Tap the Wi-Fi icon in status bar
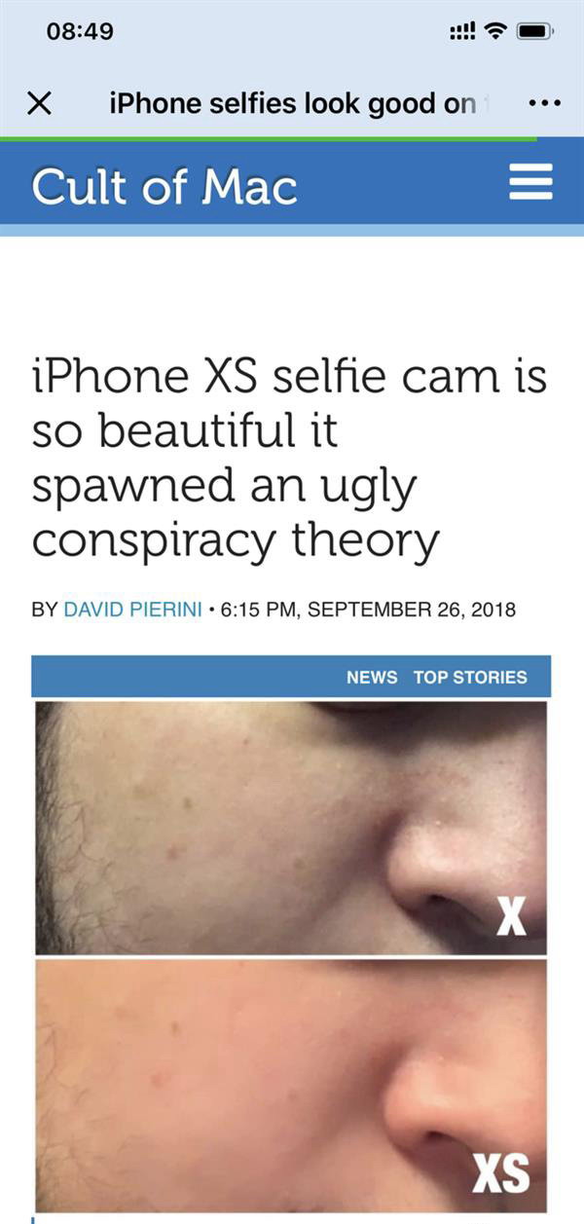Screen dimensions: 584x1224 496,31
